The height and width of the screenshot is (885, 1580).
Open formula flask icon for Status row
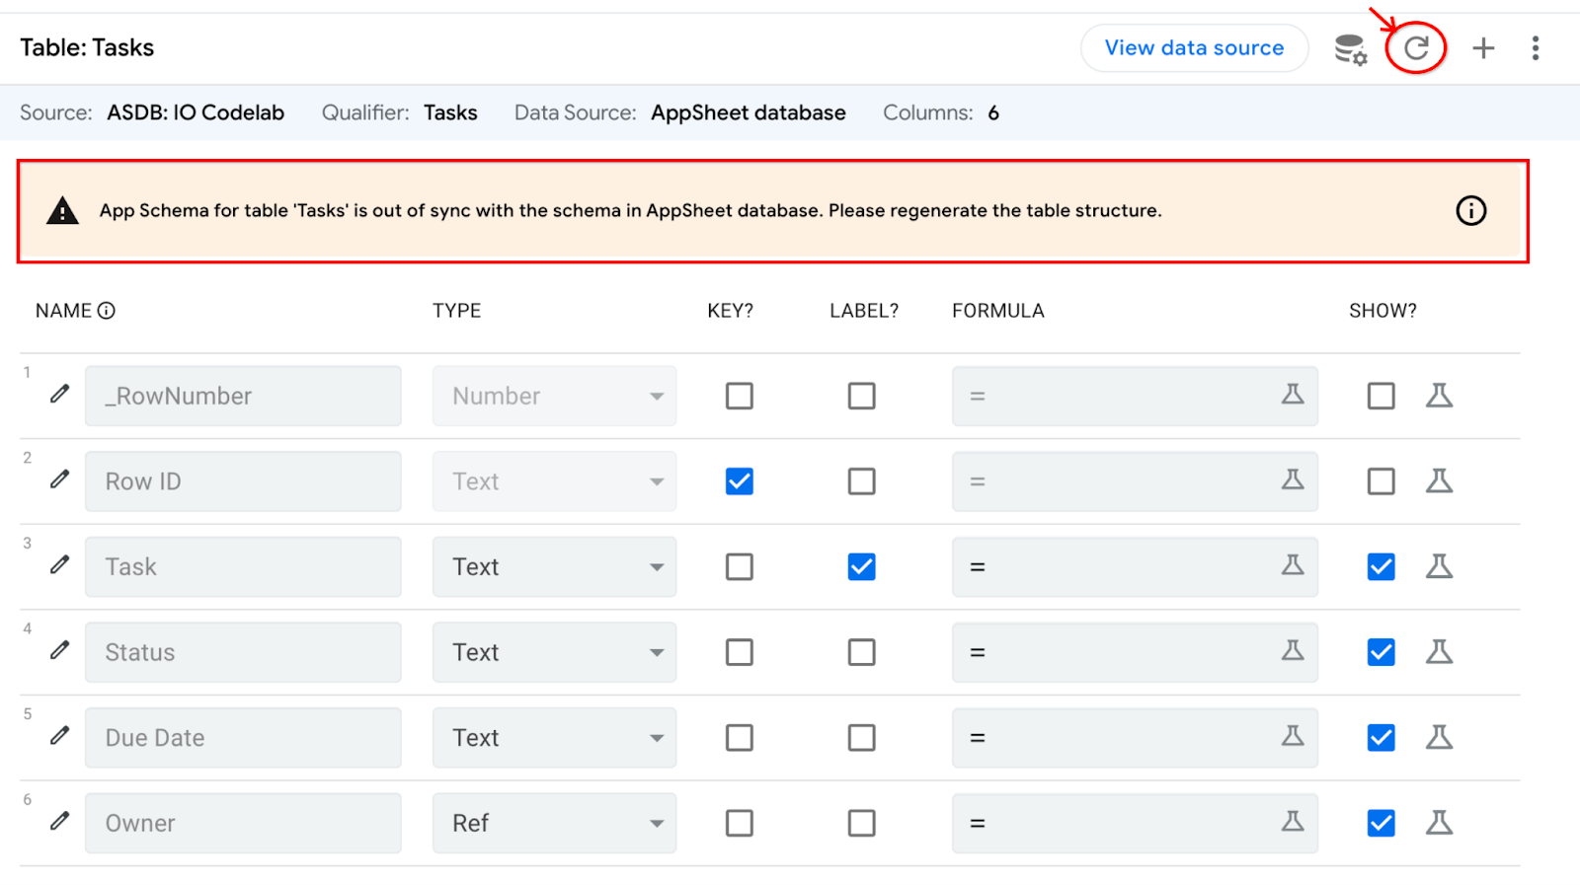(1292, 651)
